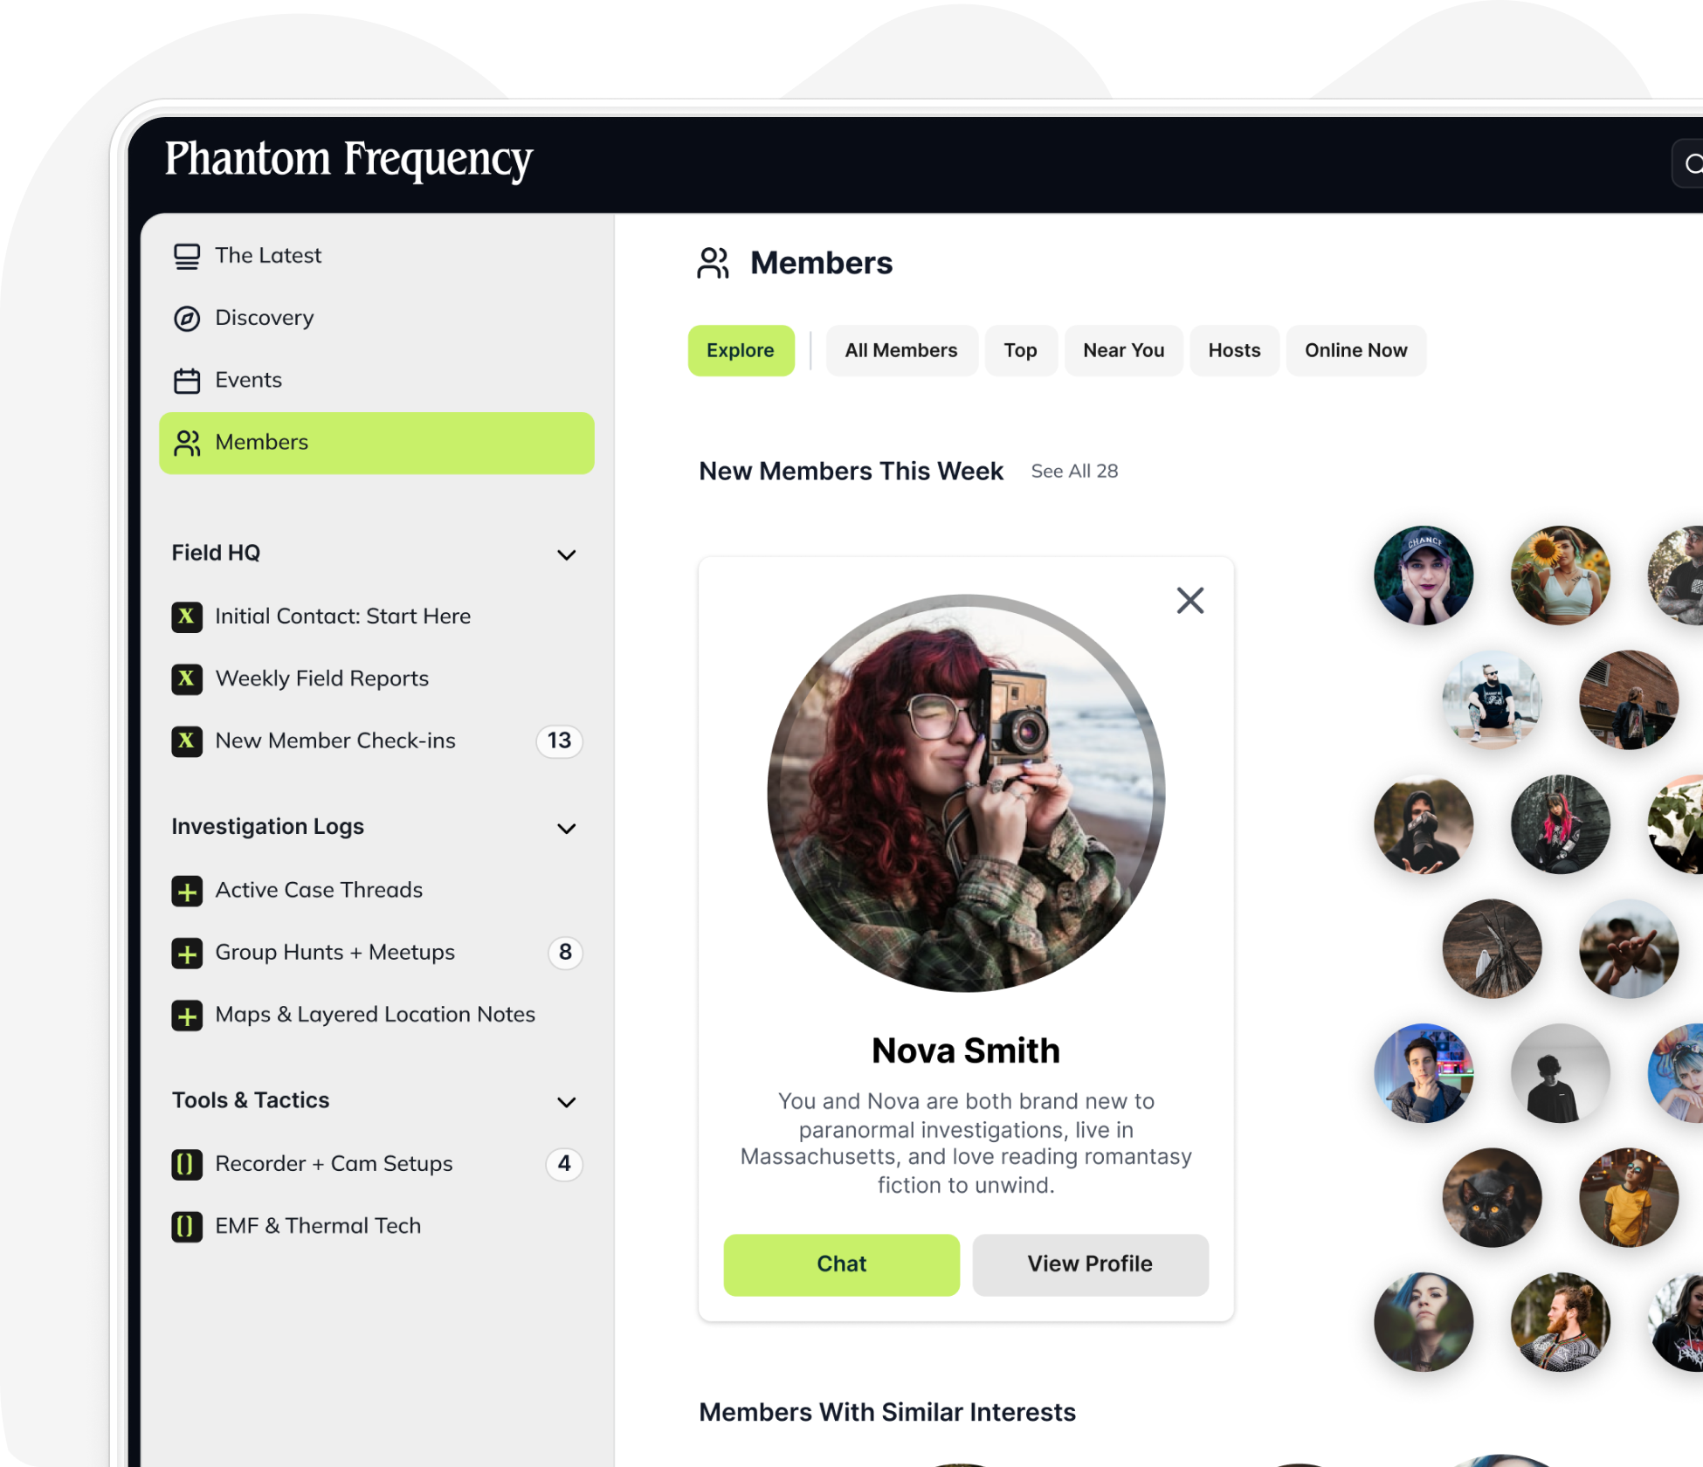Viewport: 1703px width, 1467px height.
Task: Switch to the All Members tab
Action: [x=900, y=350]
